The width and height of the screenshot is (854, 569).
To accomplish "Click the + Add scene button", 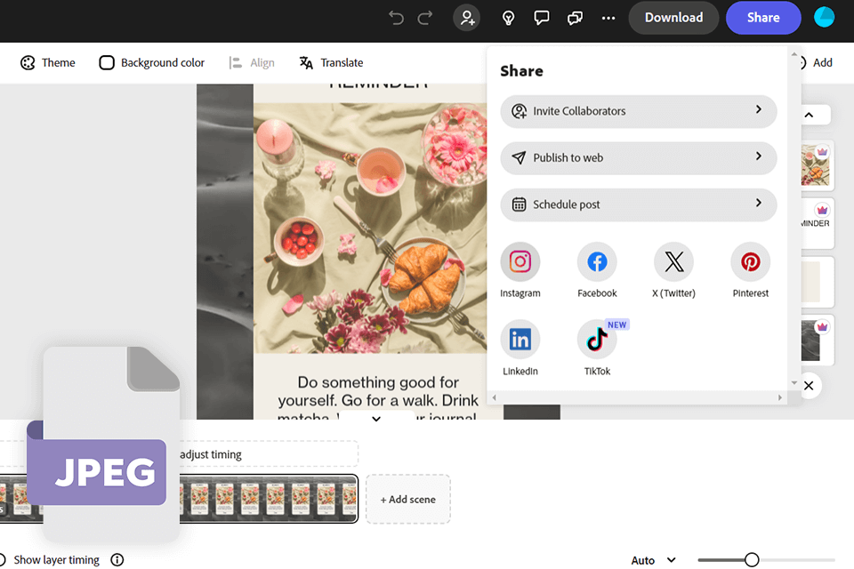I will (408, 500).
